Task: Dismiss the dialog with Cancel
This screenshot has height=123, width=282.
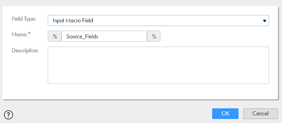Action: click(x=261, y=113)
